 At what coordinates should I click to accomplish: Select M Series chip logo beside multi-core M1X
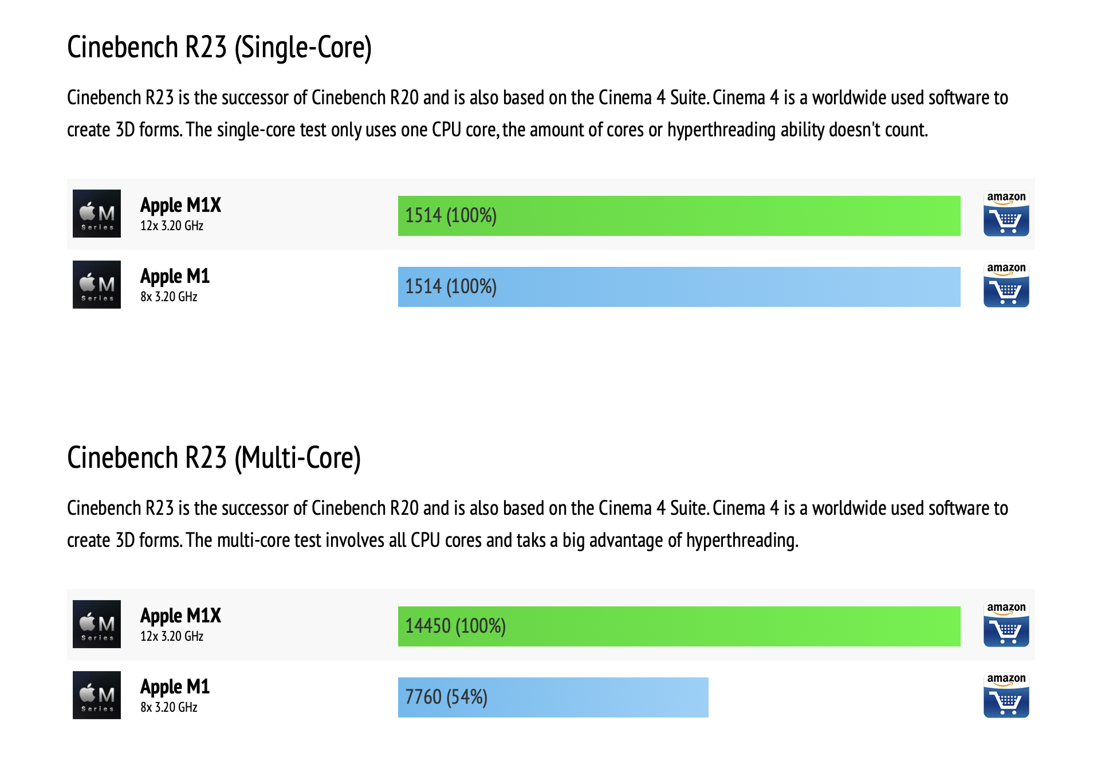tap(97, 624)
